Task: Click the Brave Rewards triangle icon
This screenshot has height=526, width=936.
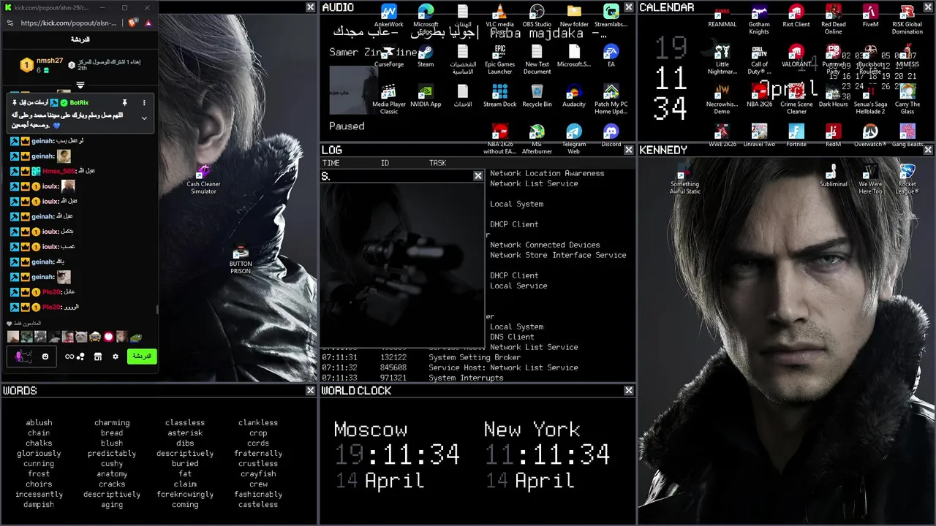Action: [148, 23]
